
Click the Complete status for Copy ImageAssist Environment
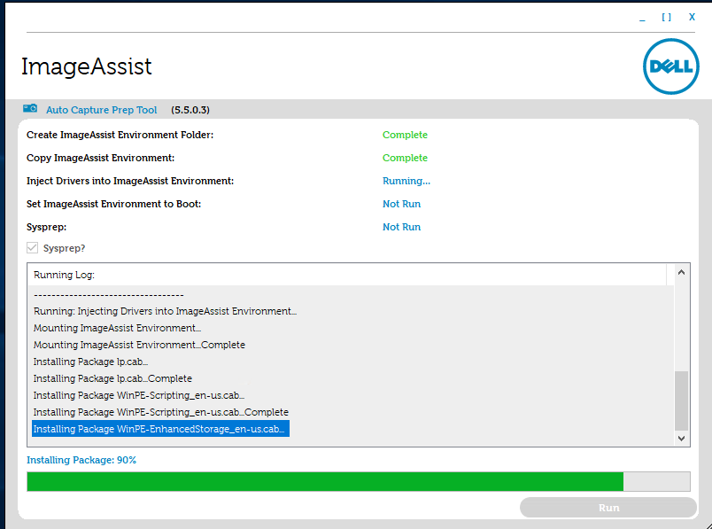click(x=405, y=158)
